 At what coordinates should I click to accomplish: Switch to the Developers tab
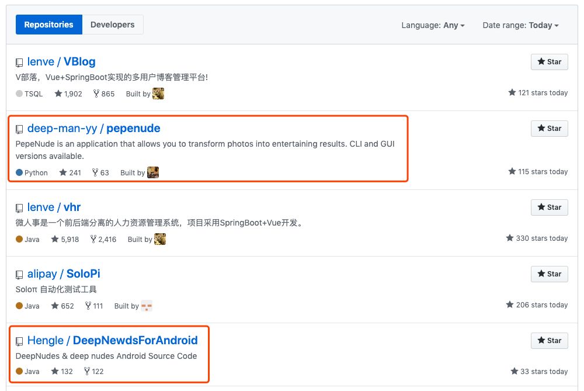coord(113,25)
